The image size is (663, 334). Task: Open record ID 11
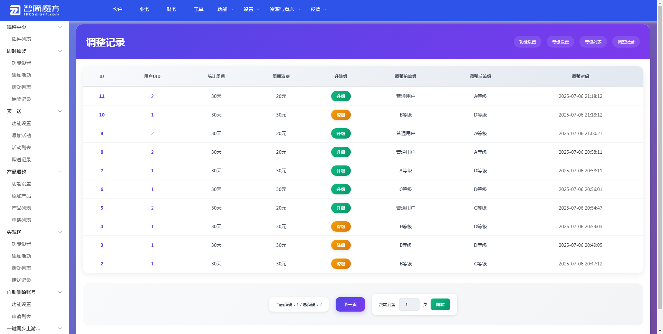pos(102,96)
